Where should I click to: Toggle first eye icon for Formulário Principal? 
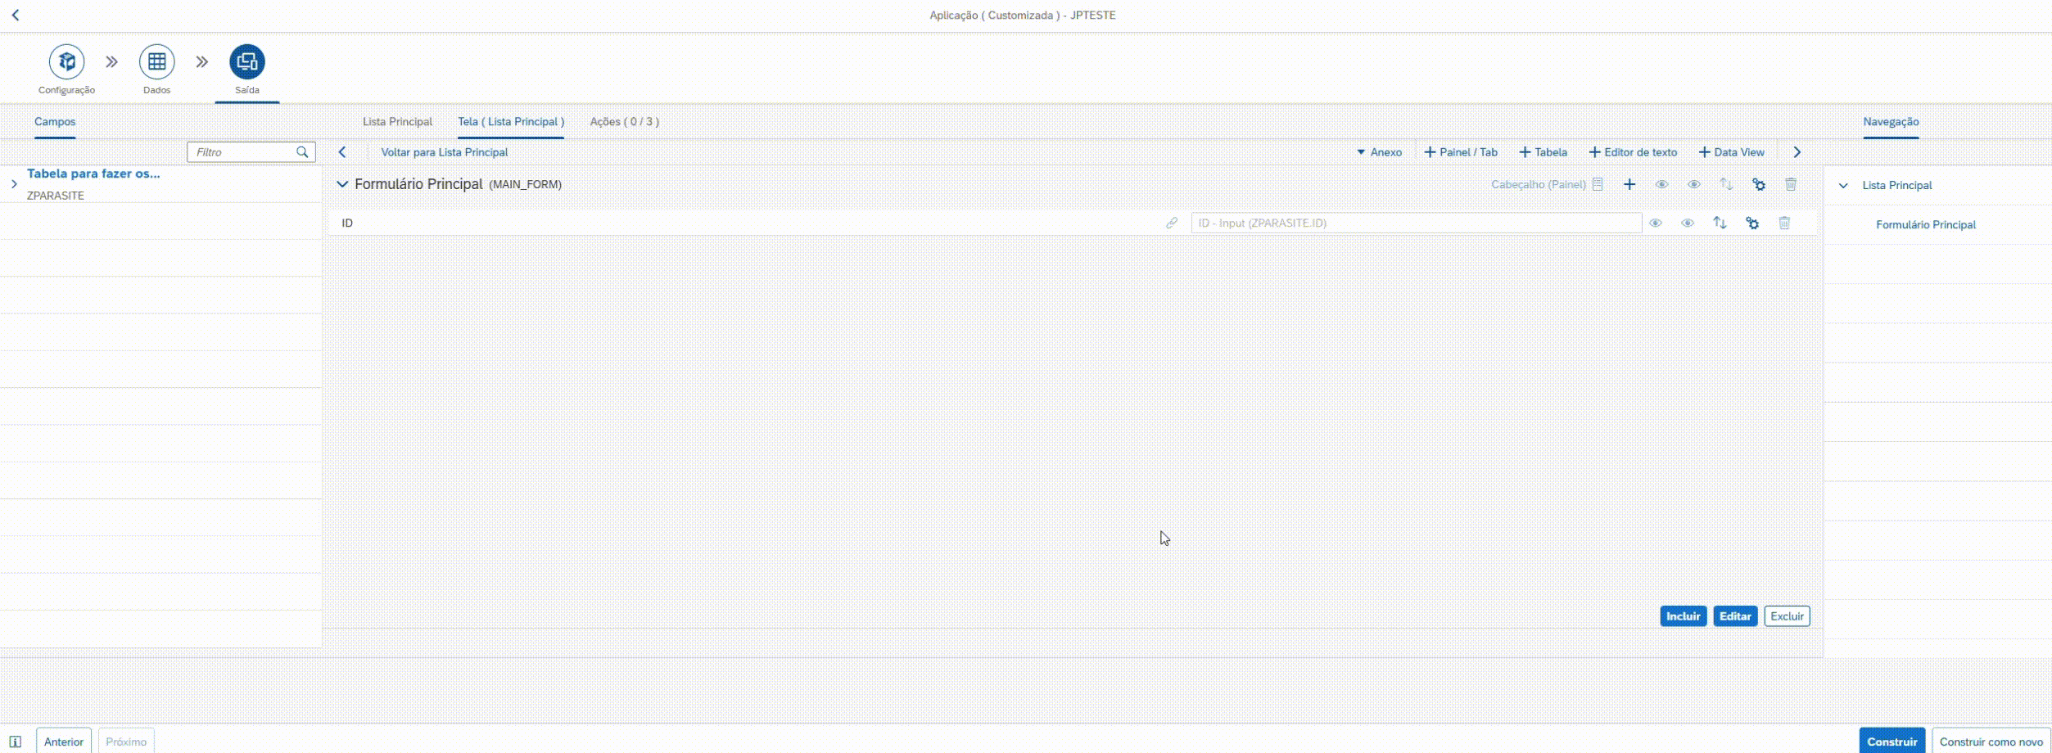pos(1661,185)
